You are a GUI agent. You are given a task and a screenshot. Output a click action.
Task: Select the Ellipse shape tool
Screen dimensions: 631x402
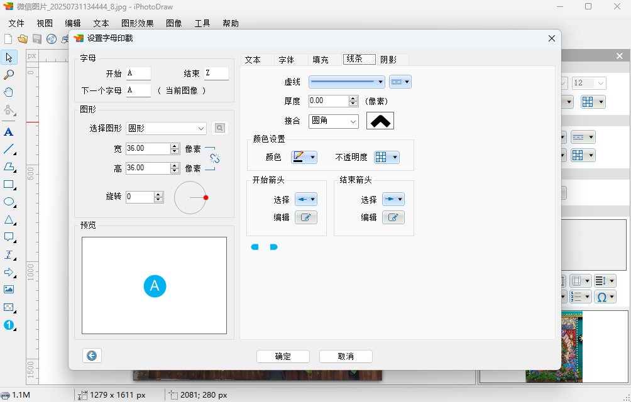[x=9, y=202]
